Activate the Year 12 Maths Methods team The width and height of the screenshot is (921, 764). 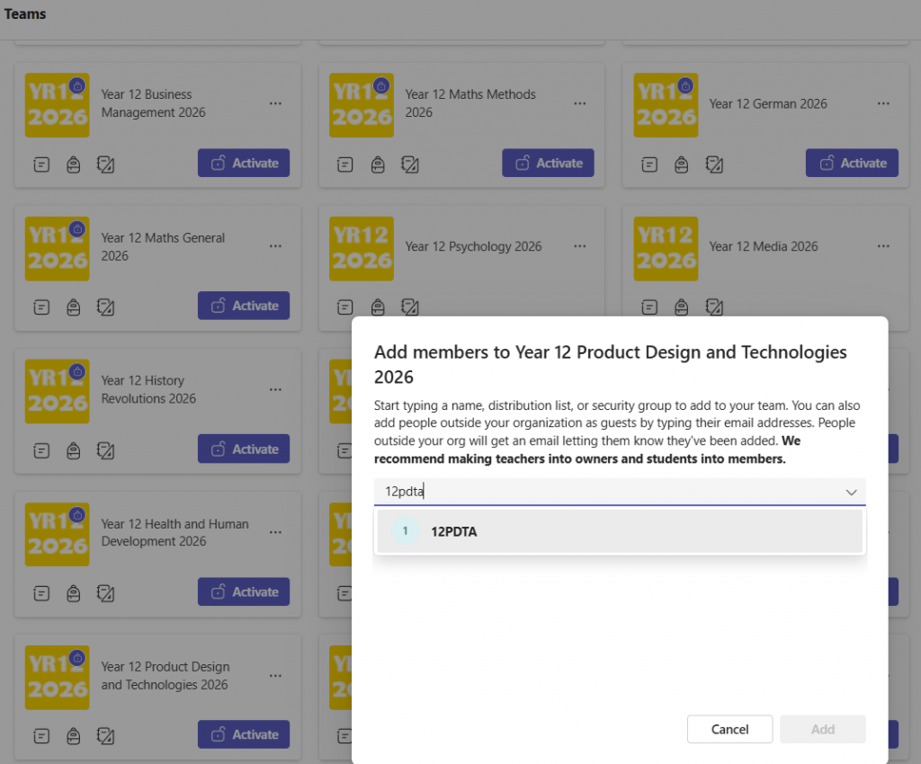[548, 164]
